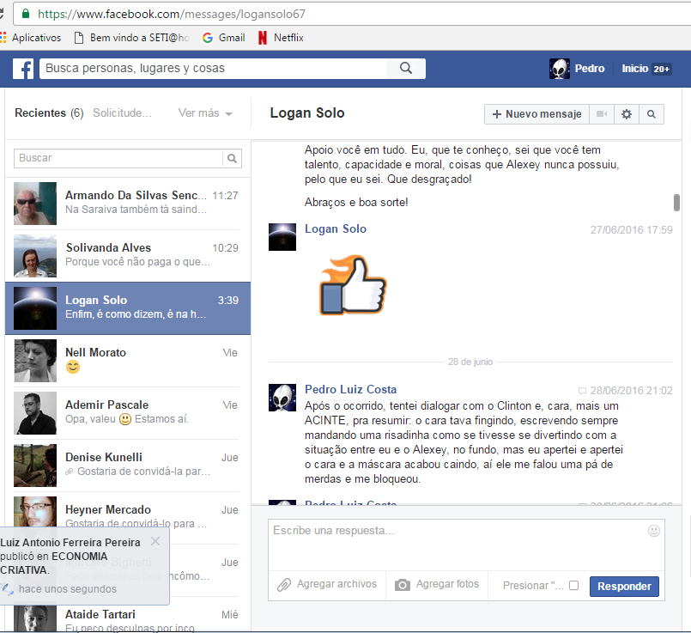Open the emoji picker smiley icon
Viewport: 691px width, 633px height.
pyautogui.click(x=654, y=531)
